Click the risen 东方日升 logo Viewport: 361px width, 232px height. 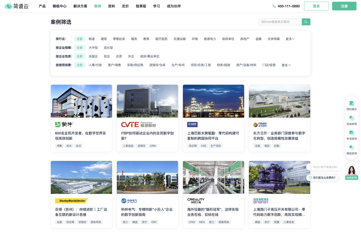(x=260, y=125)
